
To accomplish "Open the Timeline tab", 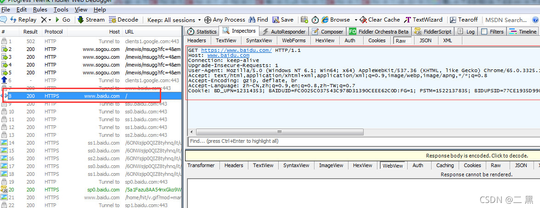I will 523,31.
